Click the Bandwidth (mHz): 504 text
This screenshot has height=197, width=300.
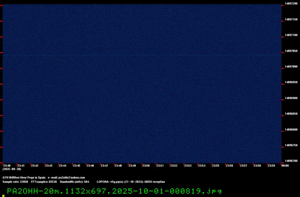click(x=74, y=182)
